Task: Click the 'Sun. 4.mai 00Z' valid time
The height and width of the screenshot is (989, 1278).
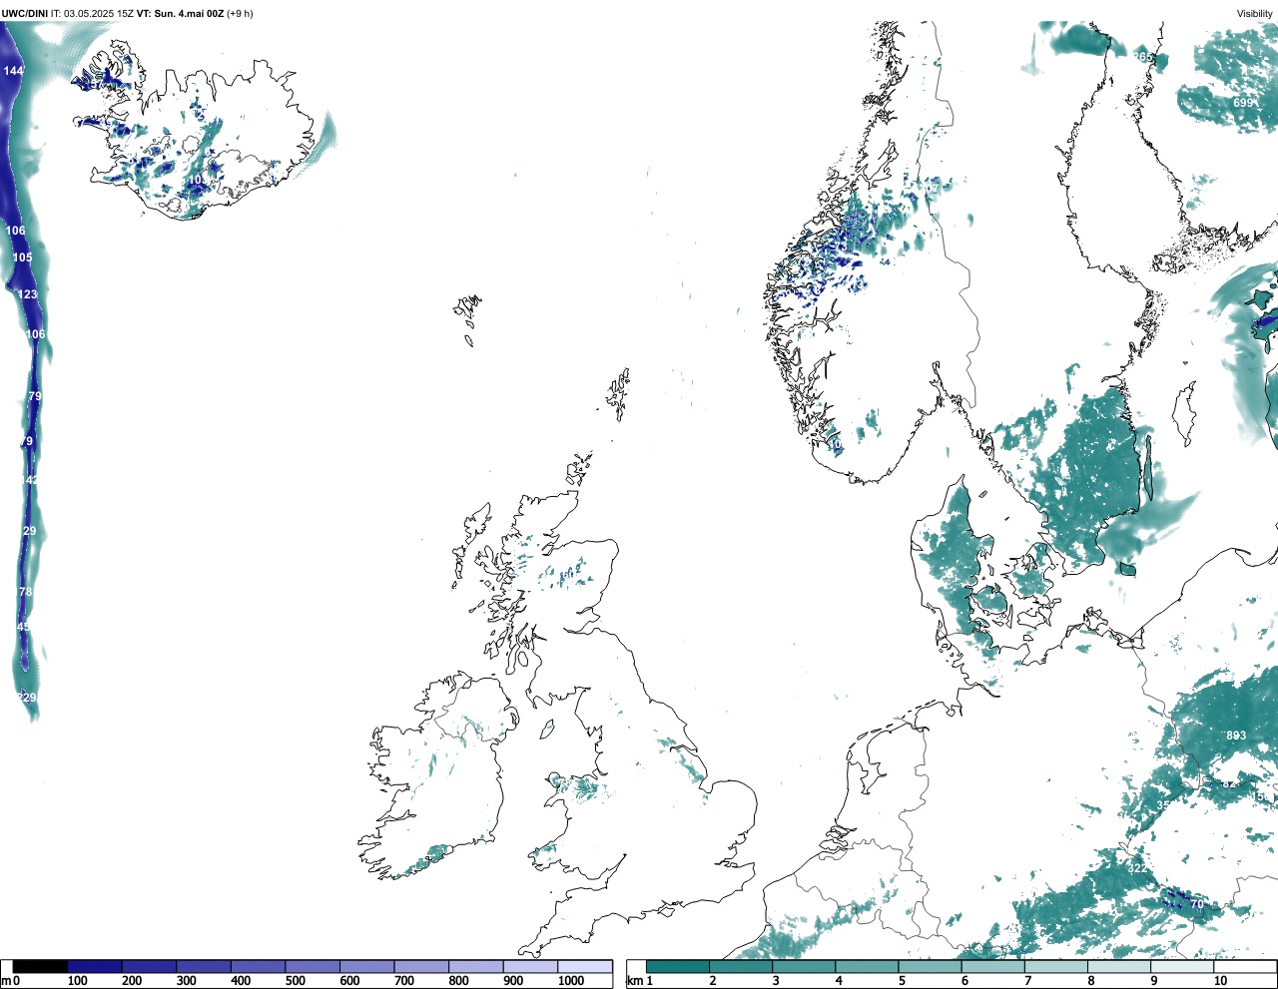Action: [x=189, y=14]
